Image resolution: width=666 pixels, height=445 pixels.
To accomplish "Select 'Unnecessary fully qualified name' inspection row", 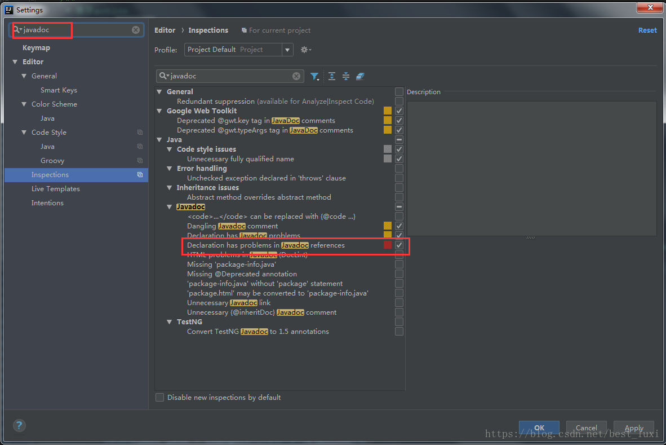I will pyautogui.click(x=240, y=159).
